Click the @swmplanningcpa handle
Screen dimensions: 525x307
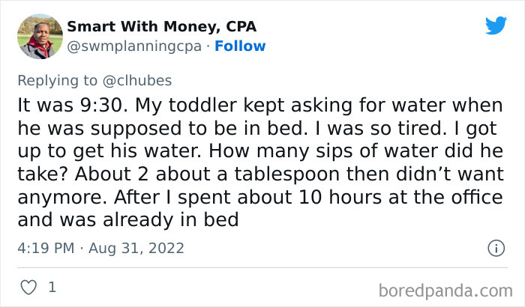point(135,46)
